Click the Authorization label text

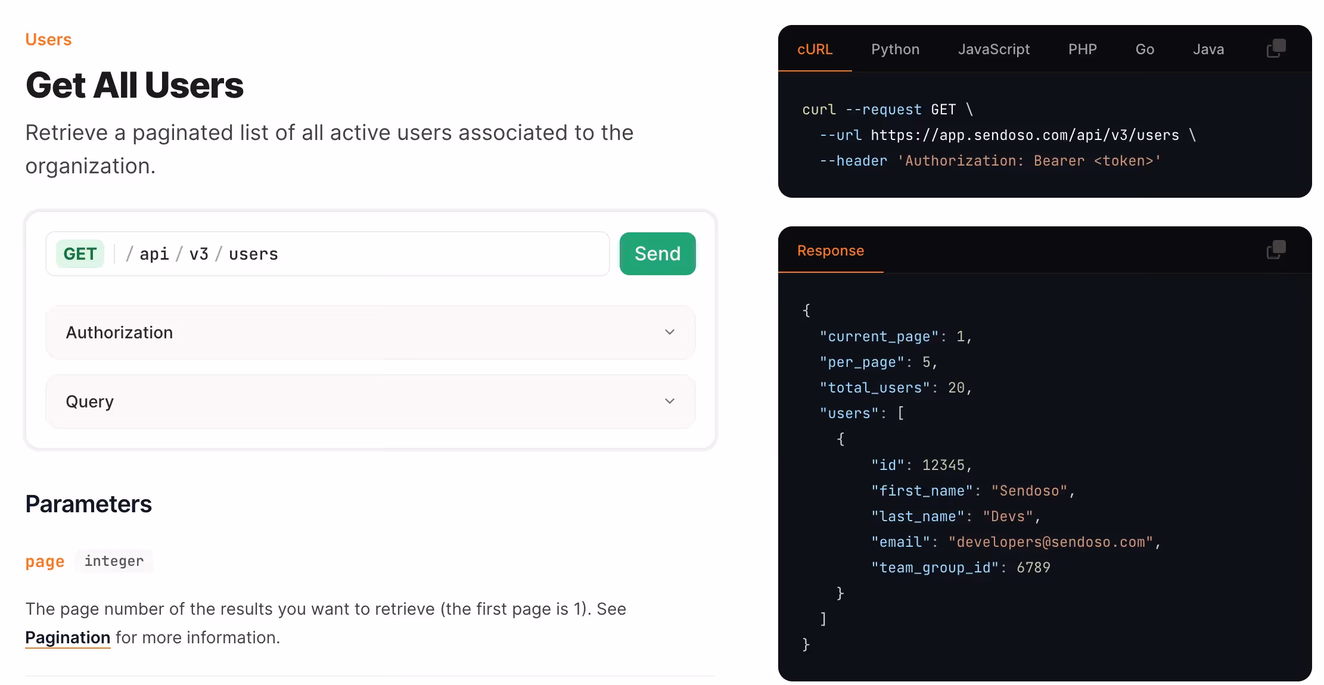tap(119, 332)
